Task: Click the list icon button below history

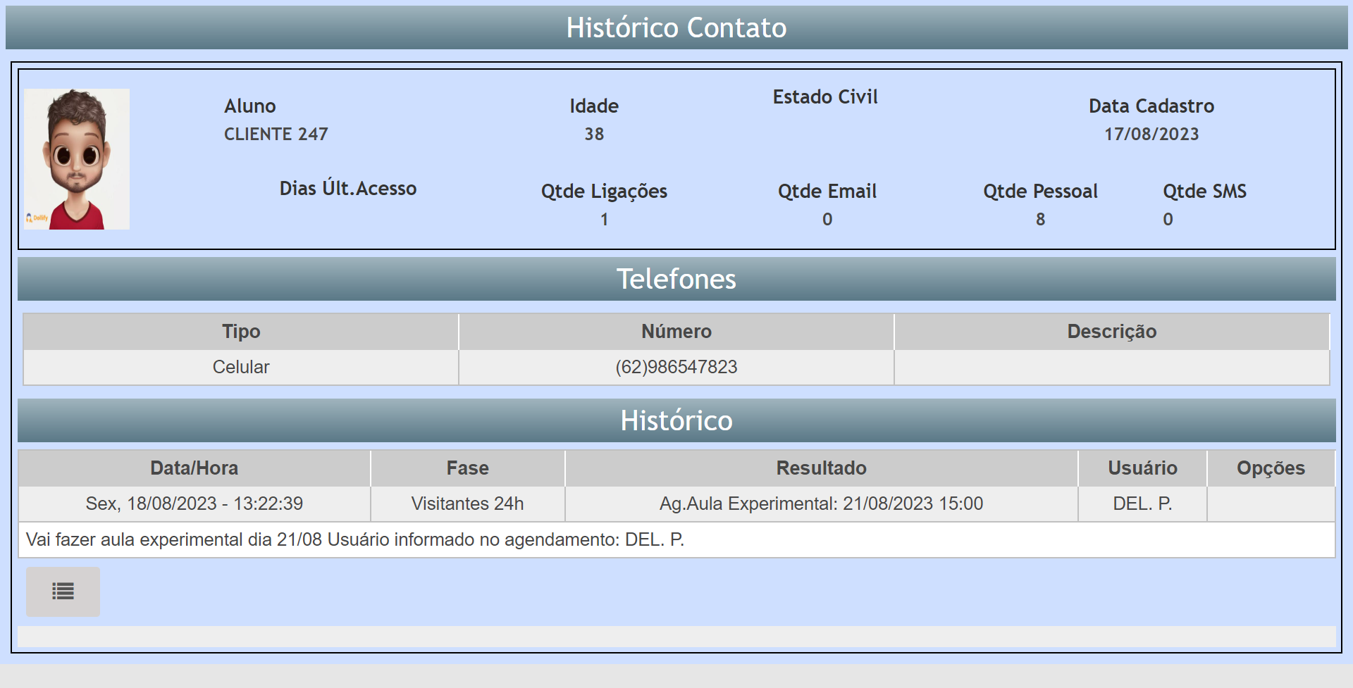Action: coord(63,592)
